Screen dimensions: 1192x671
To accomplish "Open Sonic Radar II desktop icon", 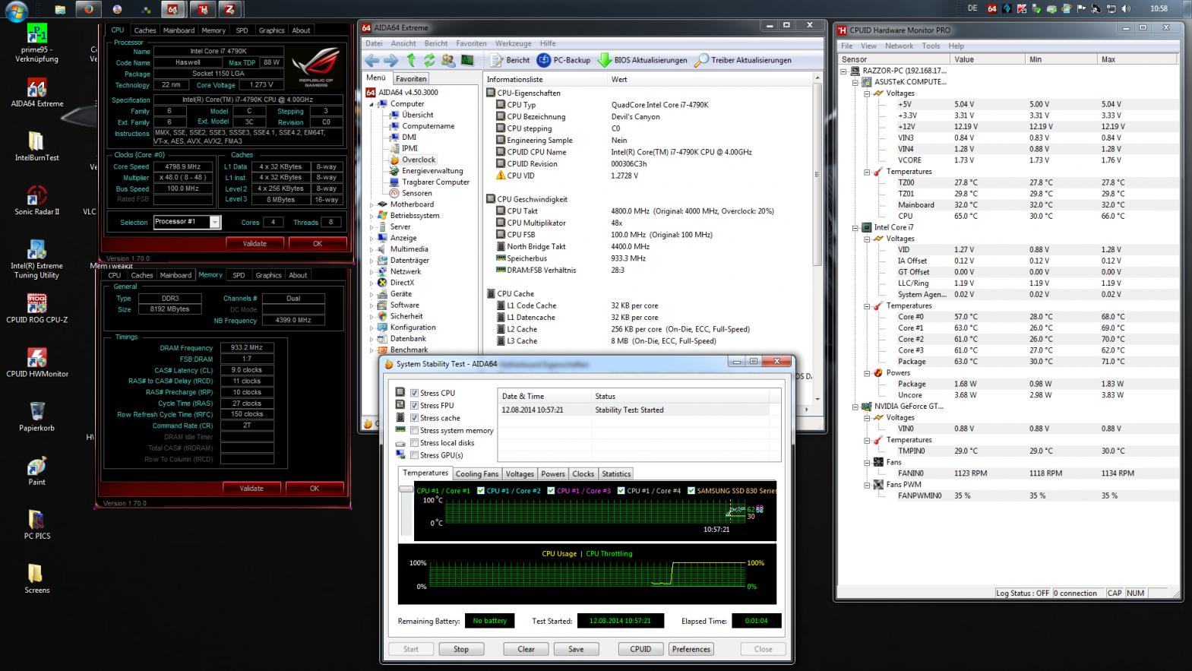I will 36,201.
